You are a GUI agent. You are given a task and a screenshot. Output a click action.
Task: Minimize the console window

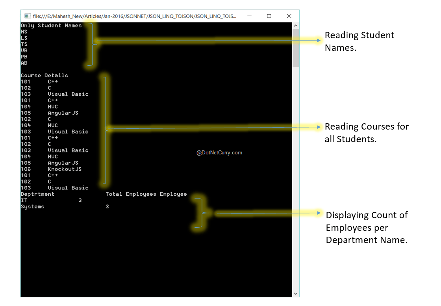point(249,16)
